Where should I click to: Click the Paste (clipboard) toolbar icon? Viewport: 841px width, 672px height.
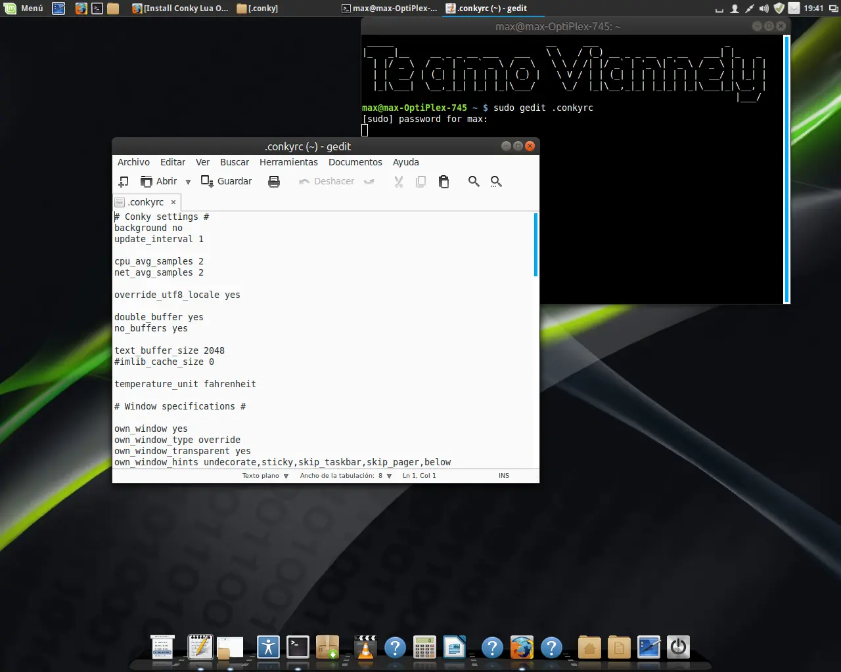click(444, 181)
